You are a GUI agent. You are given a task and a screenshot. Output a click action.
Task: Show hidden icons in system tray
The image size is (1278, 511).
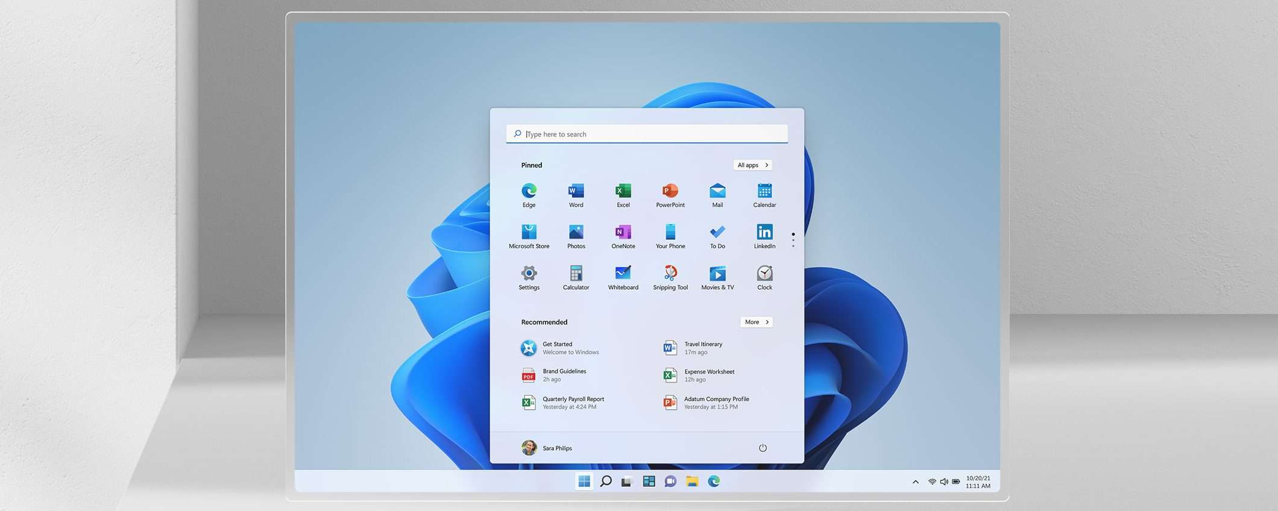pyautogui.click(x=915, y=481)
